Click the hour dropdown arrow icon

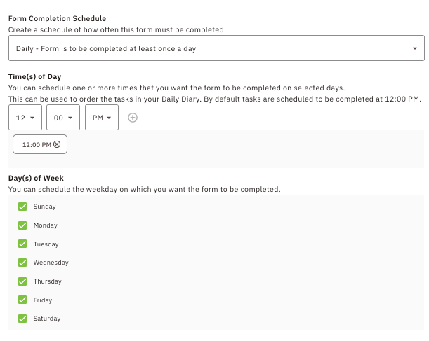[x=32, y=118]
